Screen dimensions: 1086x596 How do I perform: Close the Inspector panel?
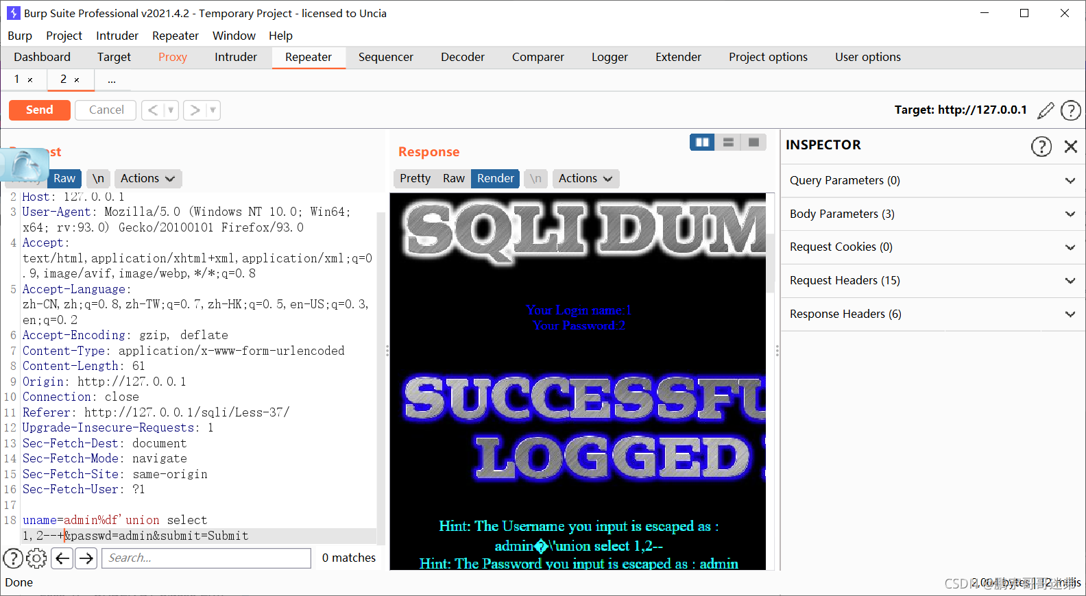point(1070,146)
